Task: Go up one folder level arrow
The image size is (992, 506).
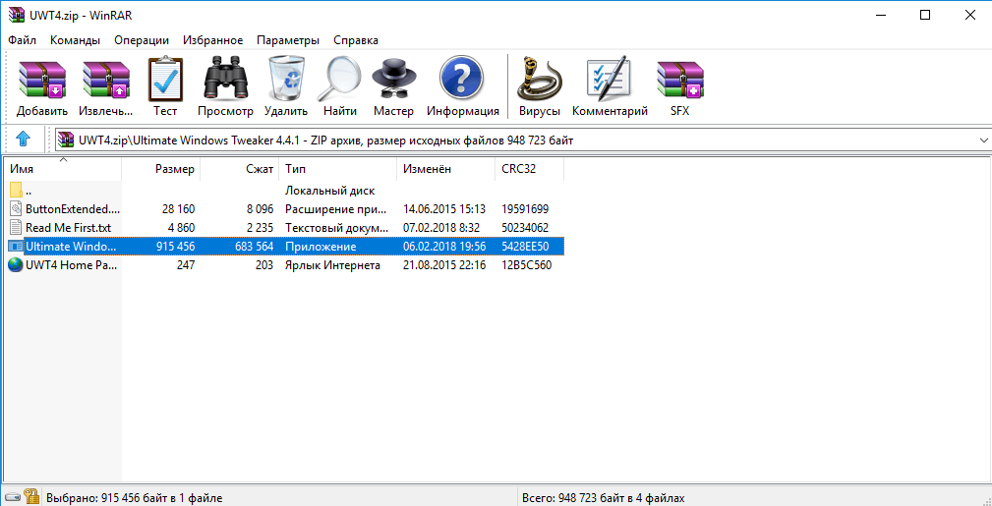Action: pyautogui.click(x=23, y=140)
